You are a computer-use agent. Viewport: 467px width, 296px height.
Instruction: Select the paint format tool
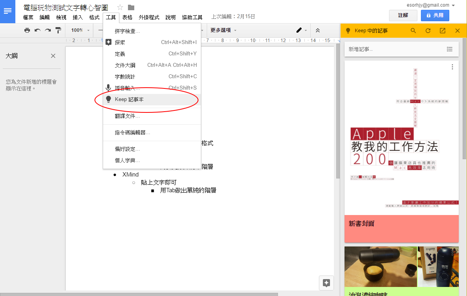tap(58, 30)
